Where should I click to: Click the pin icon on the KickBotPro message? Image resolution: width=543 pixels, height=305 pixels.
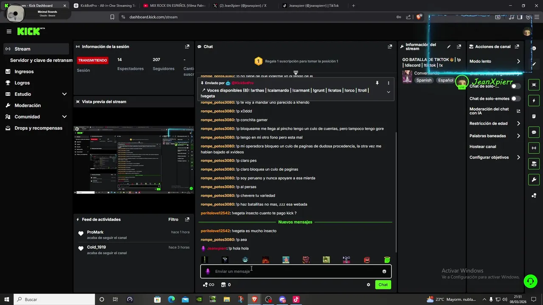pos(377,83)
